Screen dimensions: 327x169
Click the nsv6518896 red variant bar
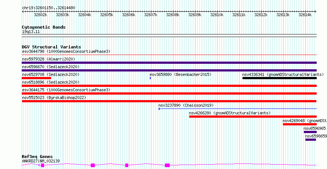pyautogui.click(x=169, y=86)
